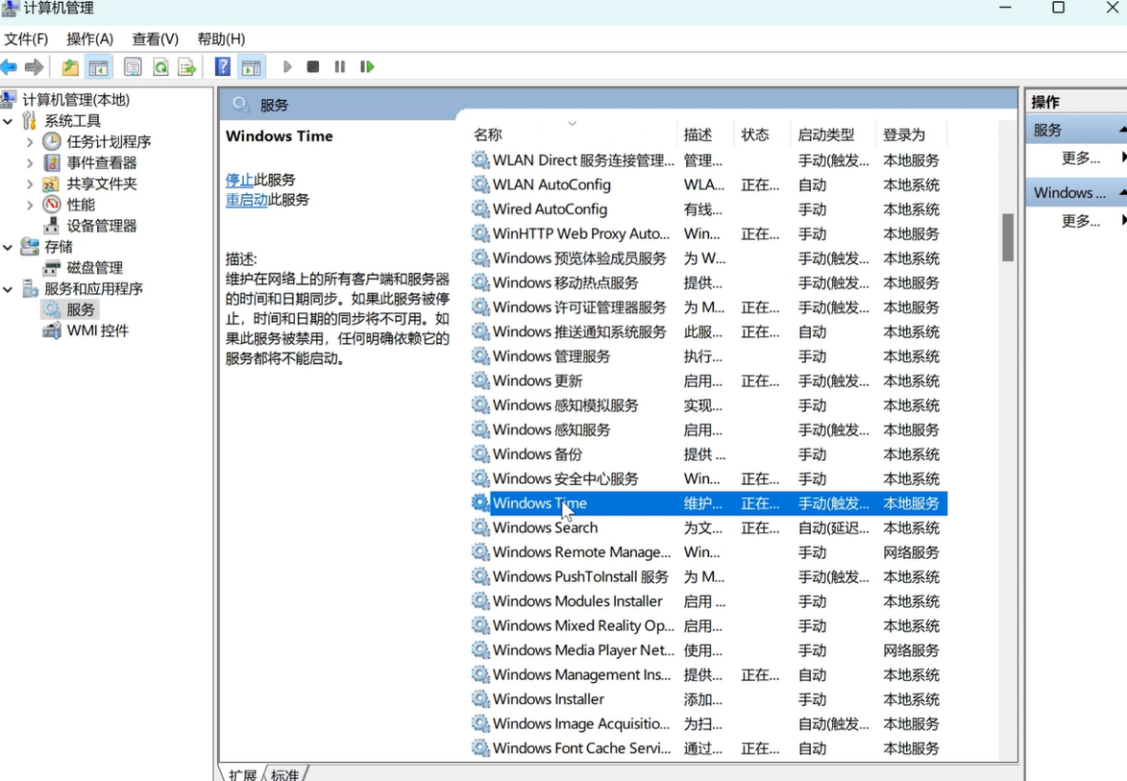Sort by the 登录为 column header

(911, 134)
